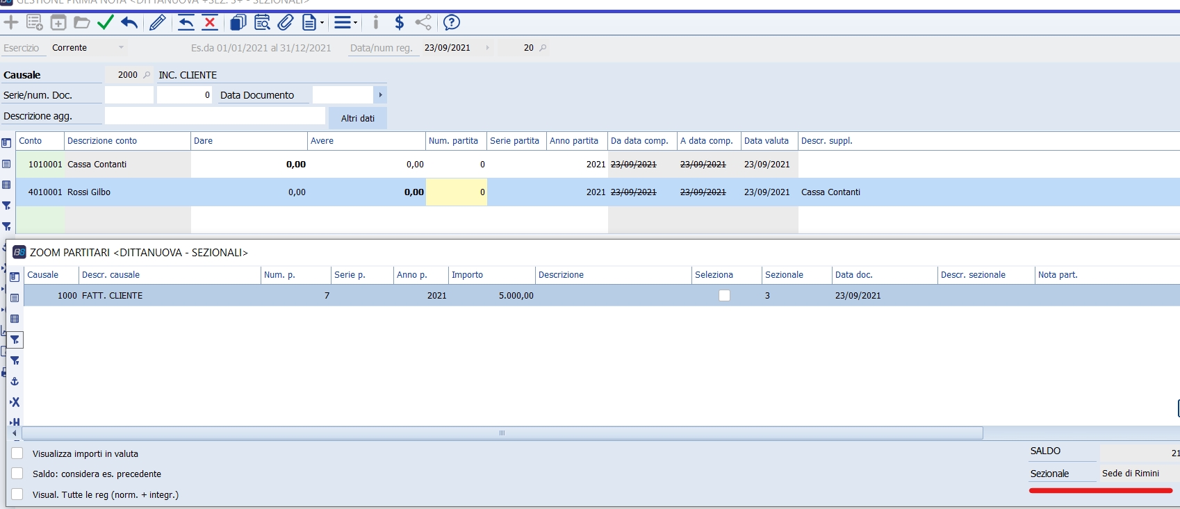Click the anchor icon in Zoom Partitari sidebar
The image size is (1180, 509).
[x=15, y=381]
